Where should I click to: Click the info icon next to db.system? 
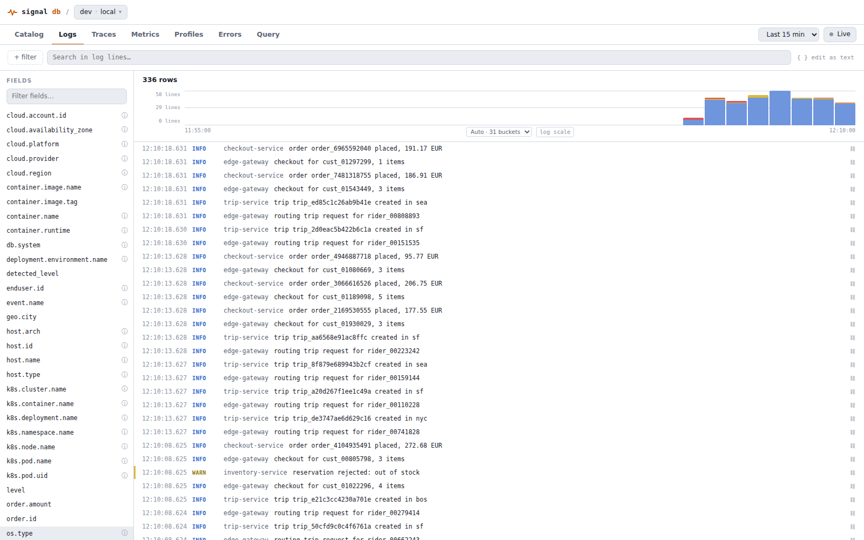125,245
